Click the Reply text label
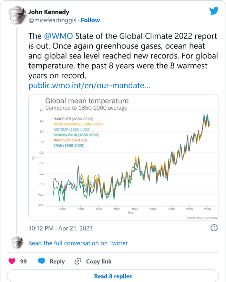 [x=57, y=262]
